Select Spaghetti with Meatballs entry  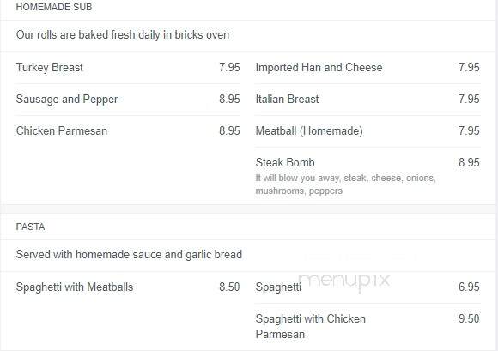click(x=75, y=287)
